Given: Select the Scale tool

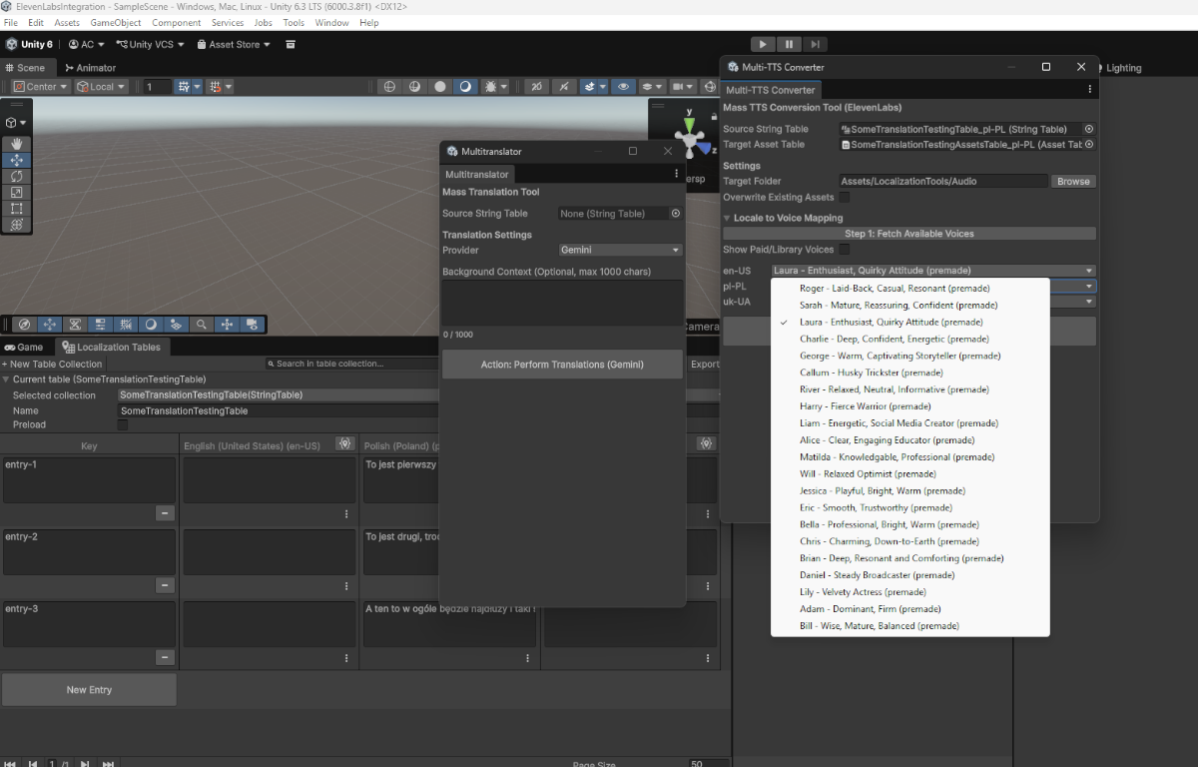Looking at the screenshot, I should (x=17, y=192).
